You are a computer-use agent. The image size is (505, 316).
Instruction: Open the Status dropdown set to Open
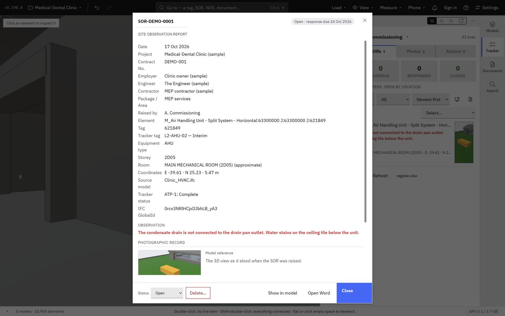(167, 293)
